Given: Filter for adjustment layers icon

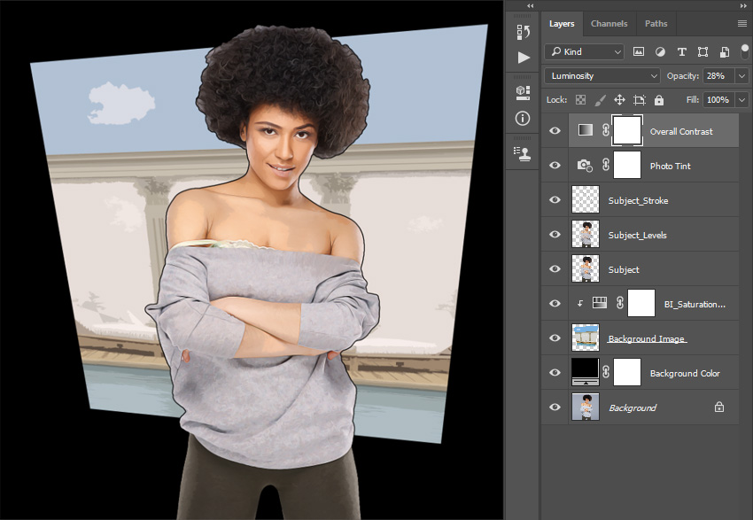Looking at the screenshot, I should tap(660, 51).
